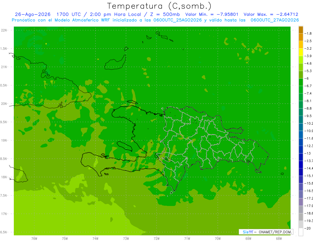This screenshot has width=313, height=242.
Task: Click the 72W longitude axis label
Action: pos(156,239)
